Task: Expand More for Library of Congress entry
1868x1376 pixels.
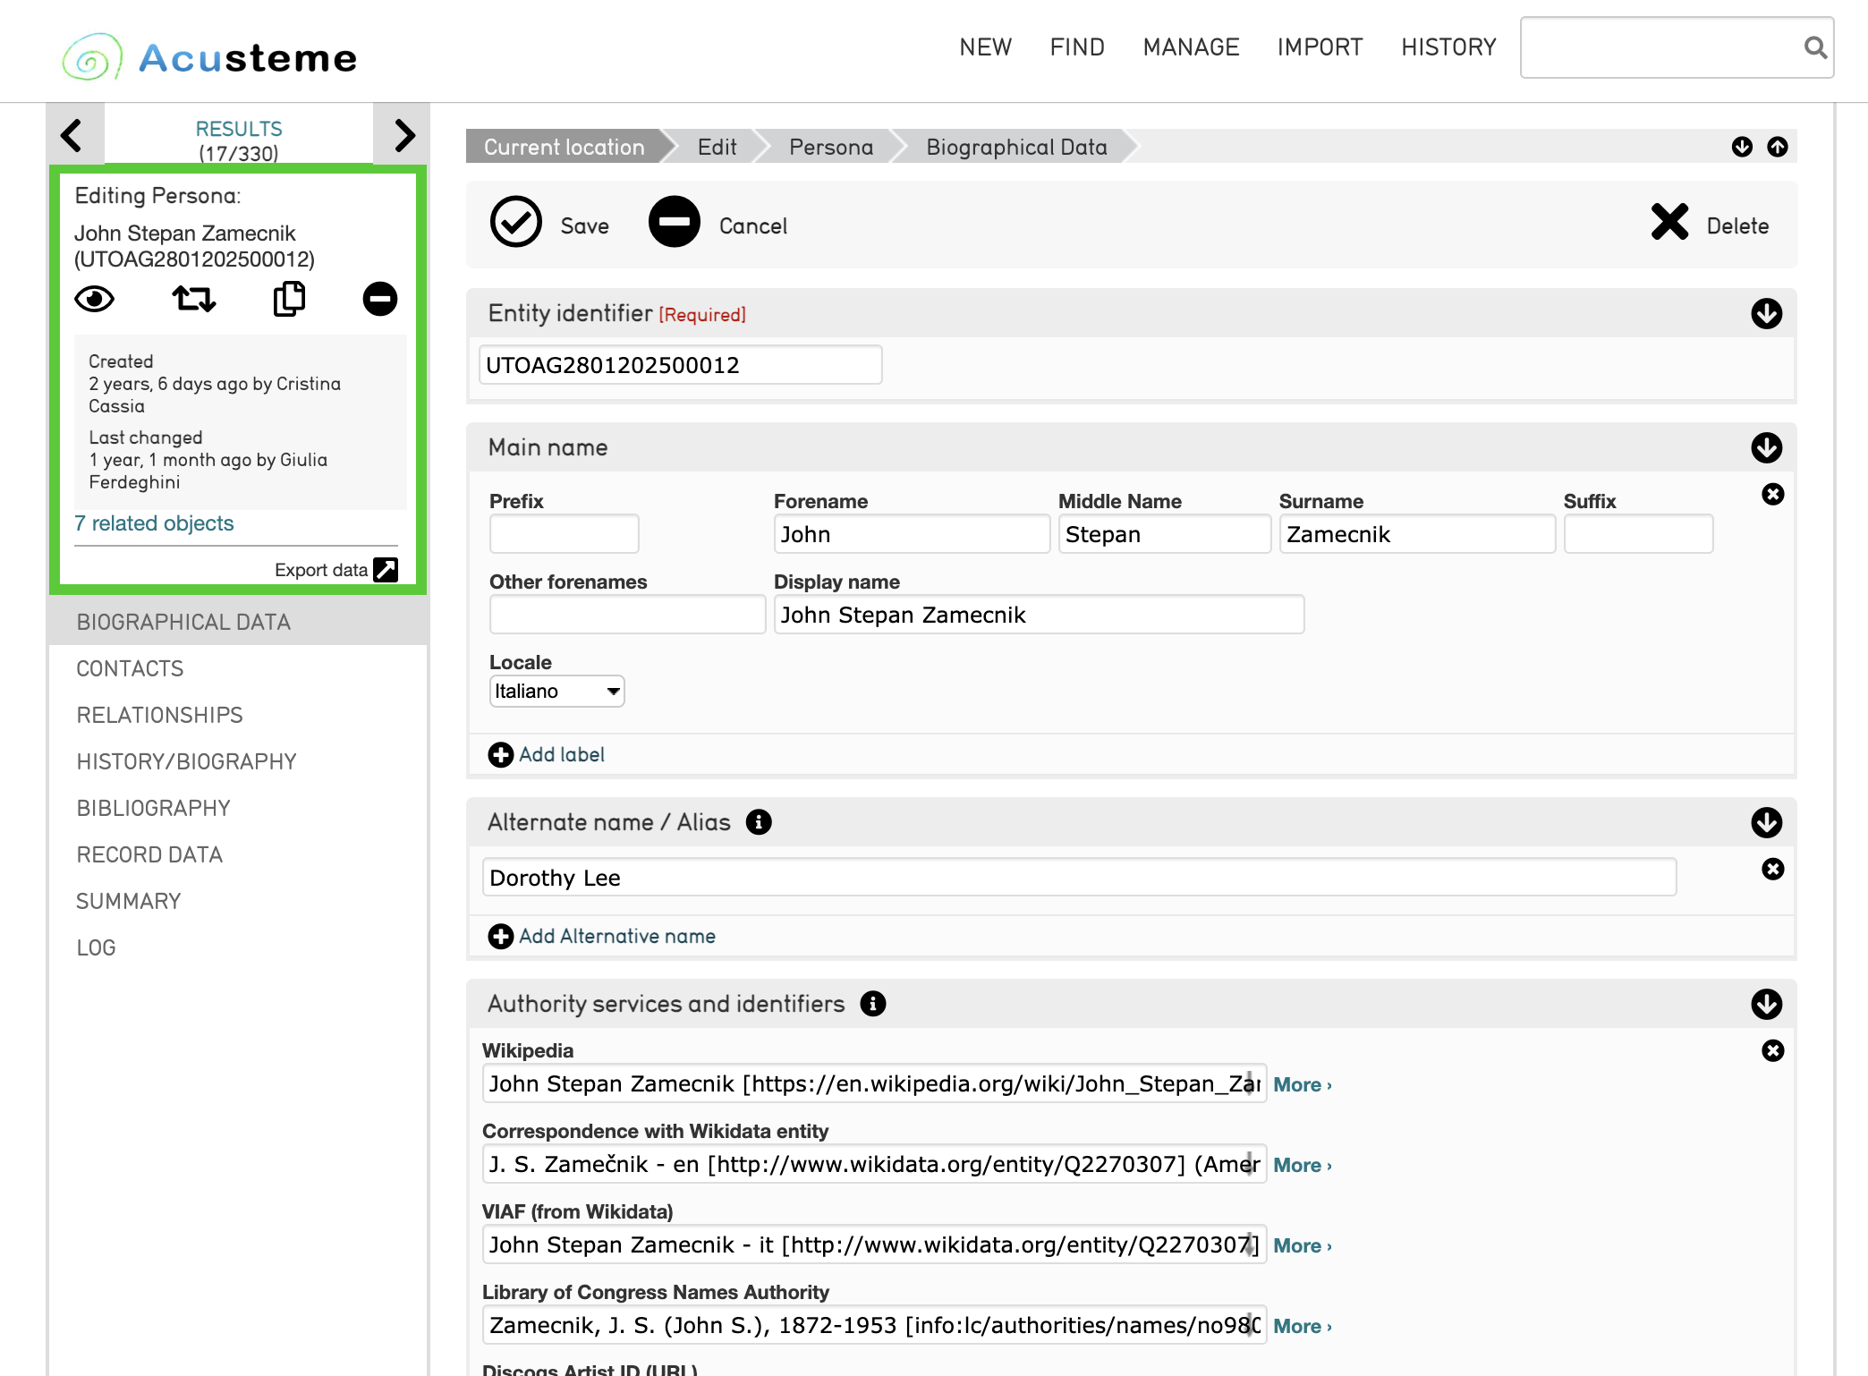Action: coord(1303,1326)
